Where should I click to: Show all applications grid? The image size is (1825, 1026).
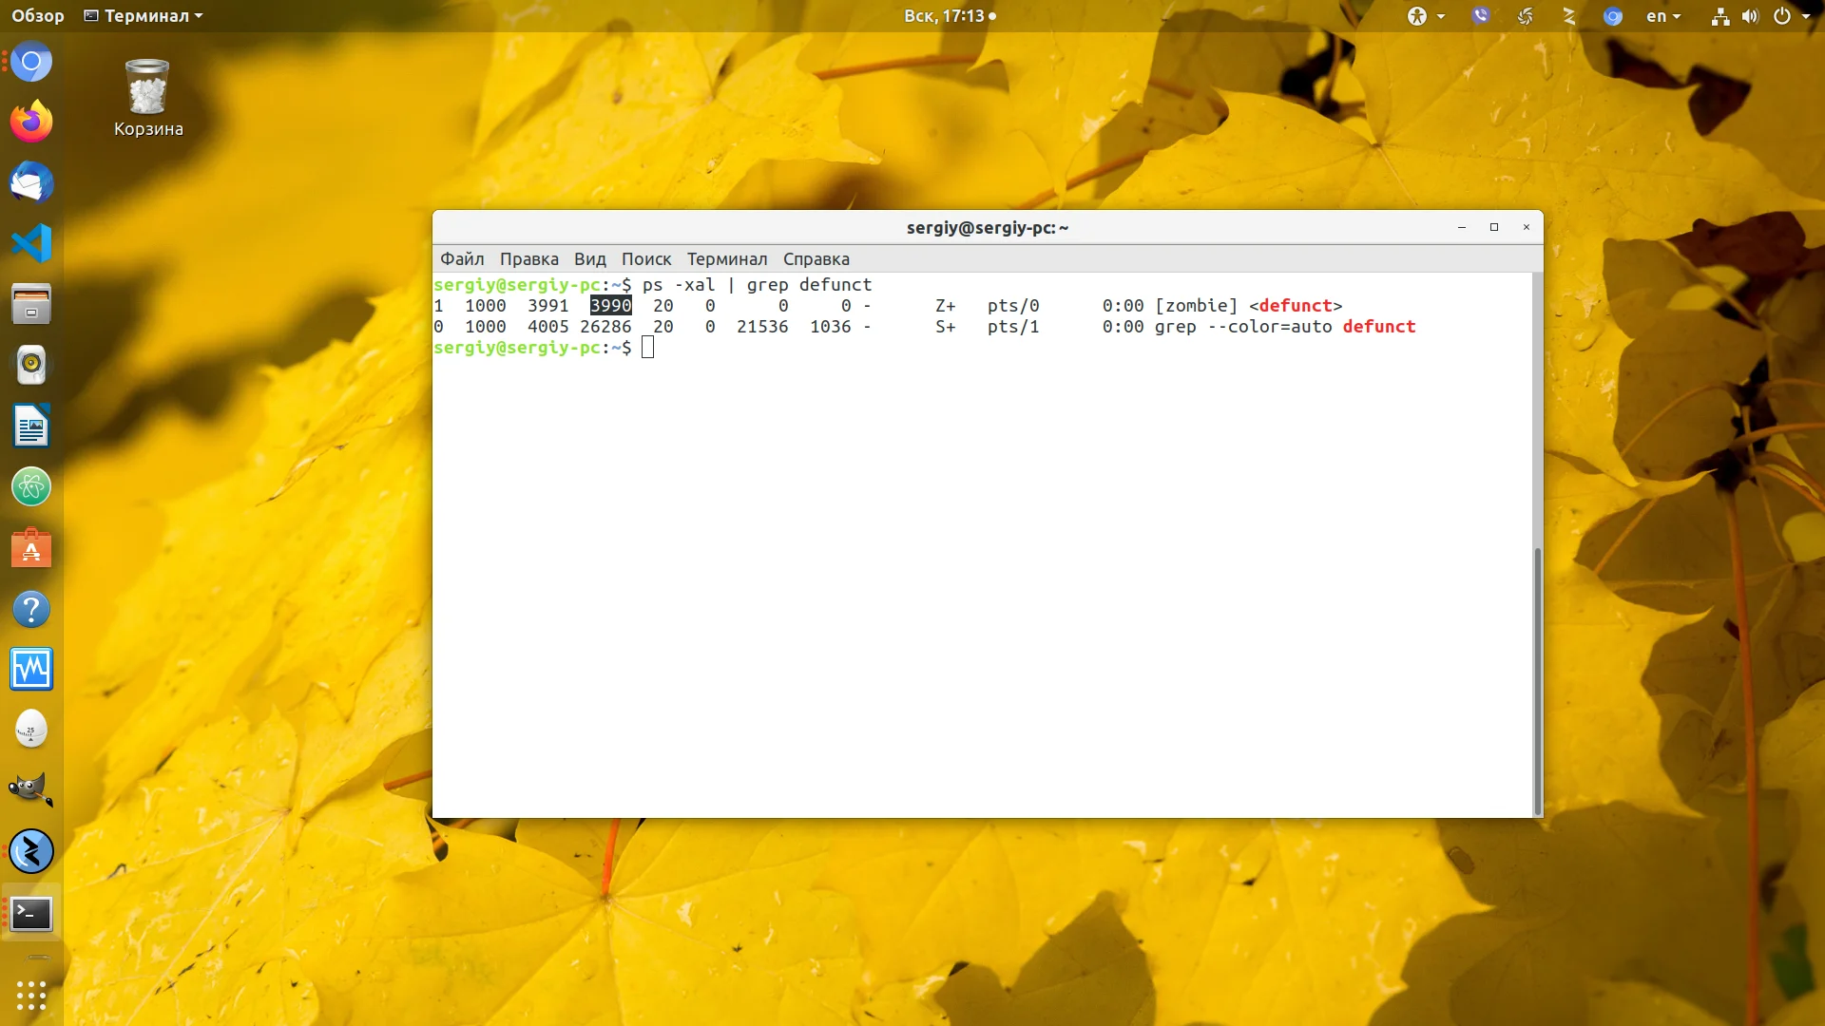31,995
